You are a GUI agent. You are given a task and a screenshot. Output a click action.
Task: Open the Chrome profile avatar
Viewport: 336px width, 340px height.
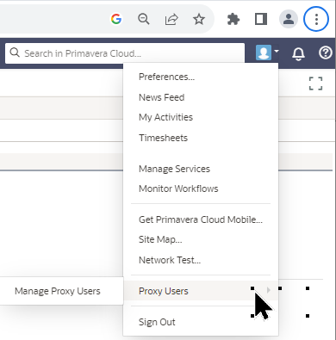[289, 19]
